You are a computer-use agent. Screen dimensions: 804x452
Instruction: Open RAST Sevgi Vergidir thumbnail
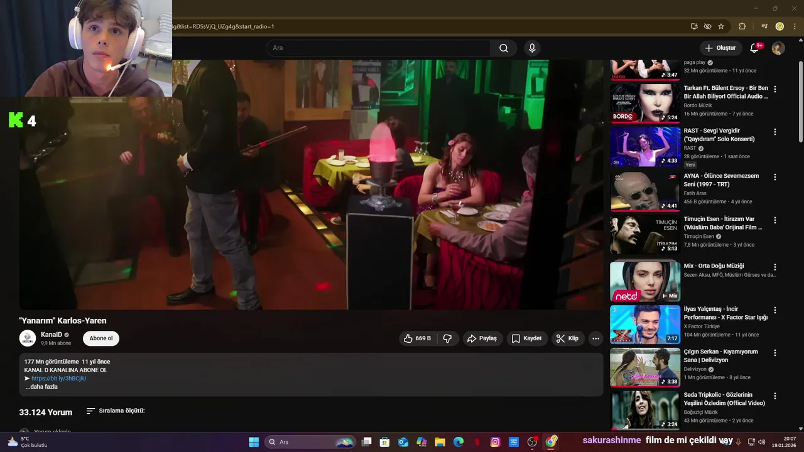coord(645,146)
